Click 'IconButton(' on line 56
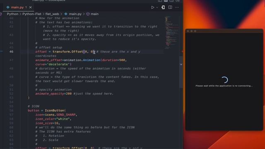The height and width of the screenshot is (149, 265). click(x=55, y=111)
